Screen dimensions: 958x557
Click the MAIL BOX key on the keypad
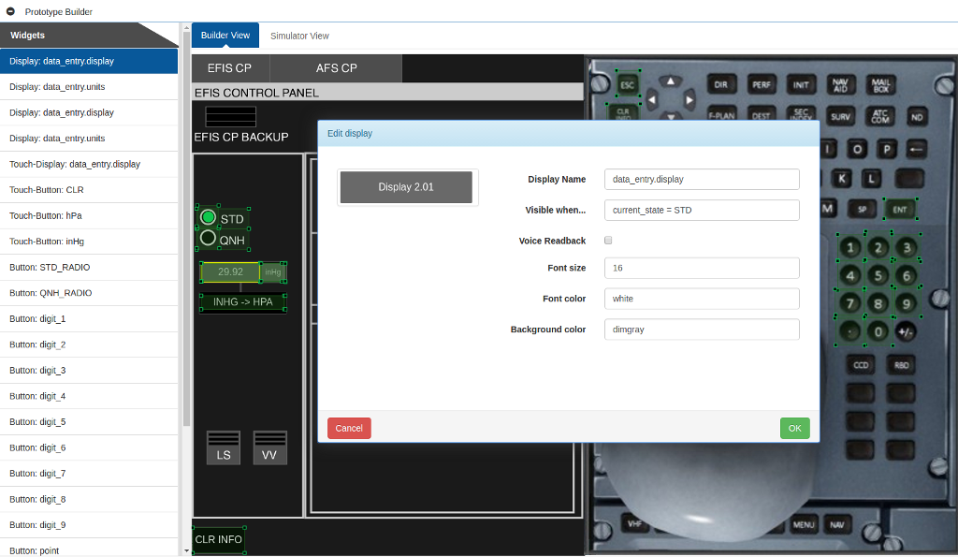pyautogui.click(x=880, y=85)
